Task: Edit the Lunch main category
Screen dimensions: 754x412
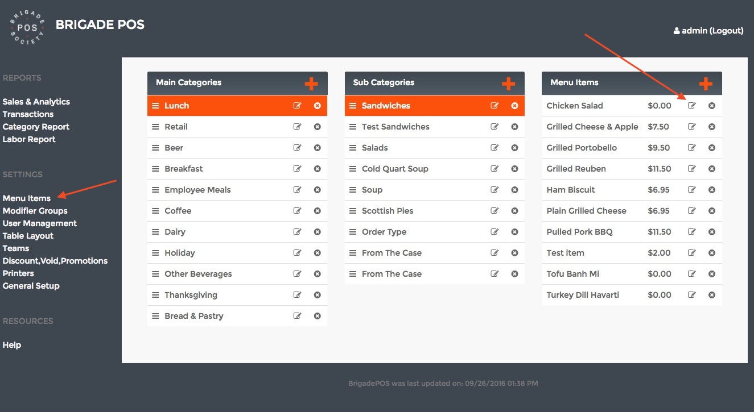Action: [297, 106]
